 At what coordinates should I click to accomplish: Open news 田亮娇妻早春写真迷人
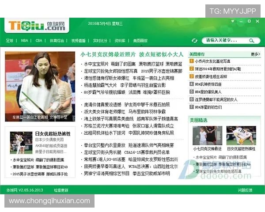point(105,167)
